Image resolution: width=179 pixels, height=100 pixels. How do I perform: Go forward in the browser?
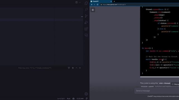[x=95, y=4]
